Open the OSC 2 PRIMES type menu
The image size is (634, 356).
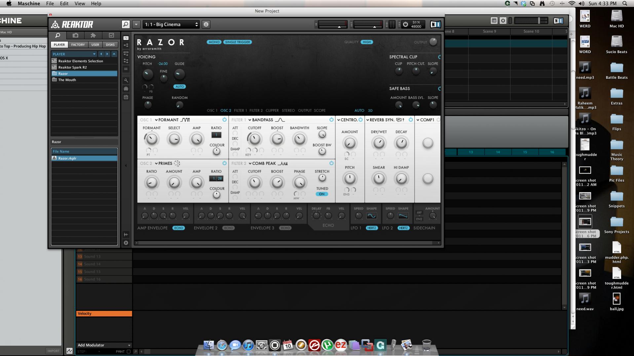click(x=167, y=163)
